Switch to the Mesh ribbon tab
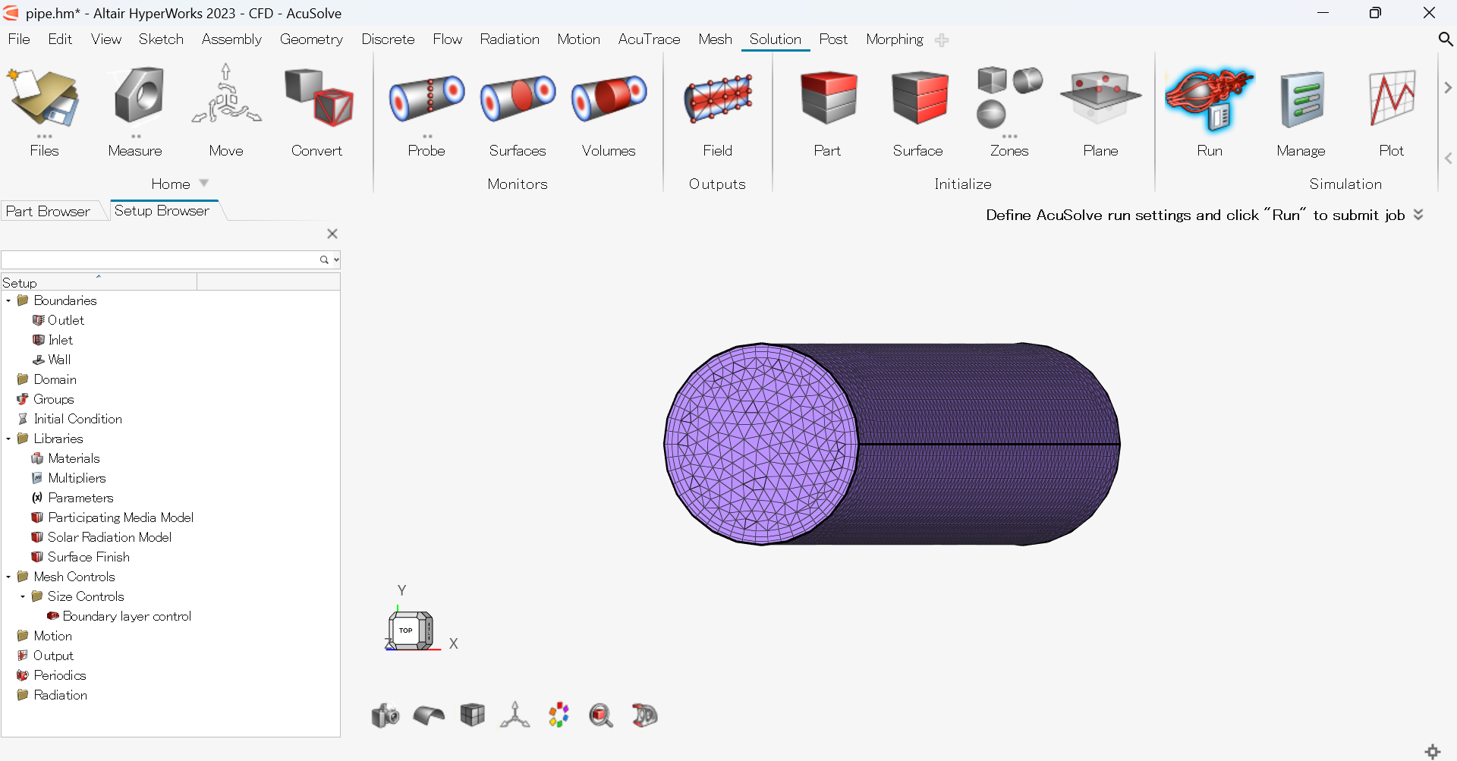Screen dimensions: 1457x761 [715, 39]
